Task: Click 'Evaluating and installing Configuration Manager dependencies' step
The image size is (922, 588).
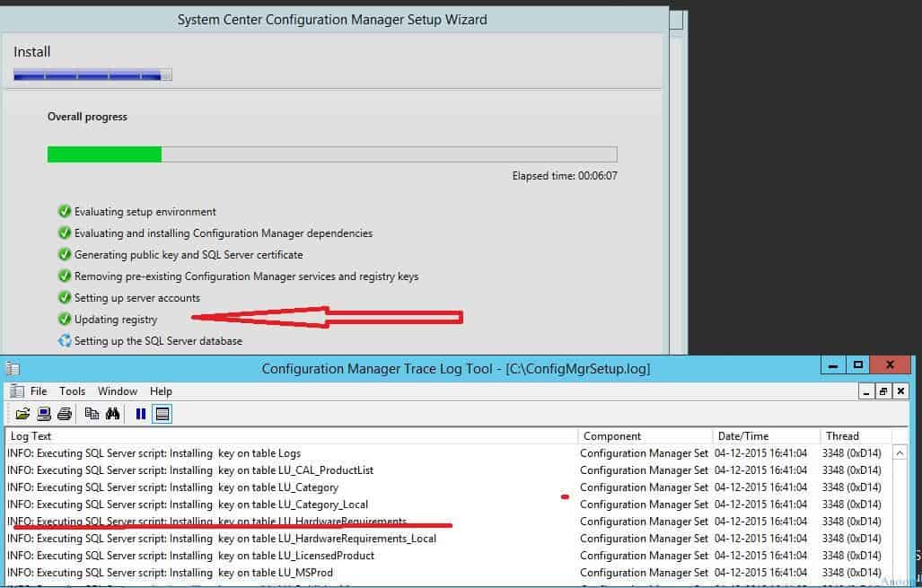Action: pyautogui.click(x=224, y=233)
